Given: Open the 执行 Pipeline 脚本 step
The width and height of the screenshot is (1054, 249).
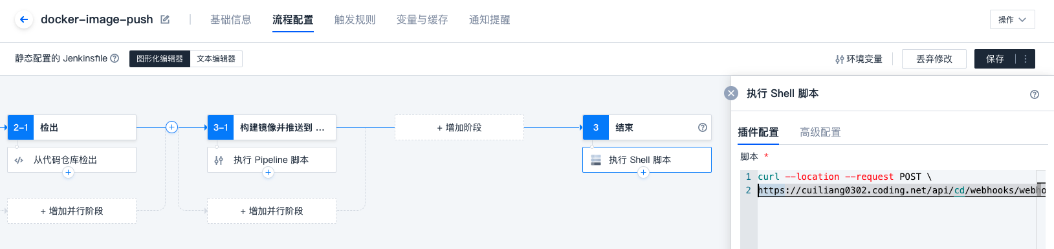Looking at the screenshot, I should [x=272, y=160].
